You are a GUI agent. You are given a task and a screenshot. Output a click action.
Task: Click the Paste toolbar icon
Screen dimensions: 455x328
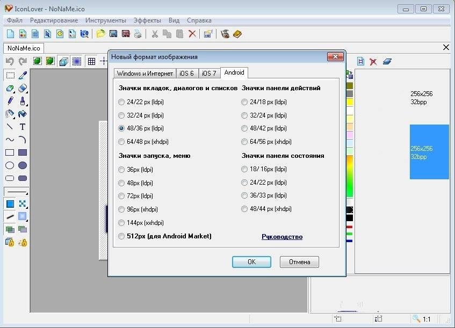tap(179, 34)
